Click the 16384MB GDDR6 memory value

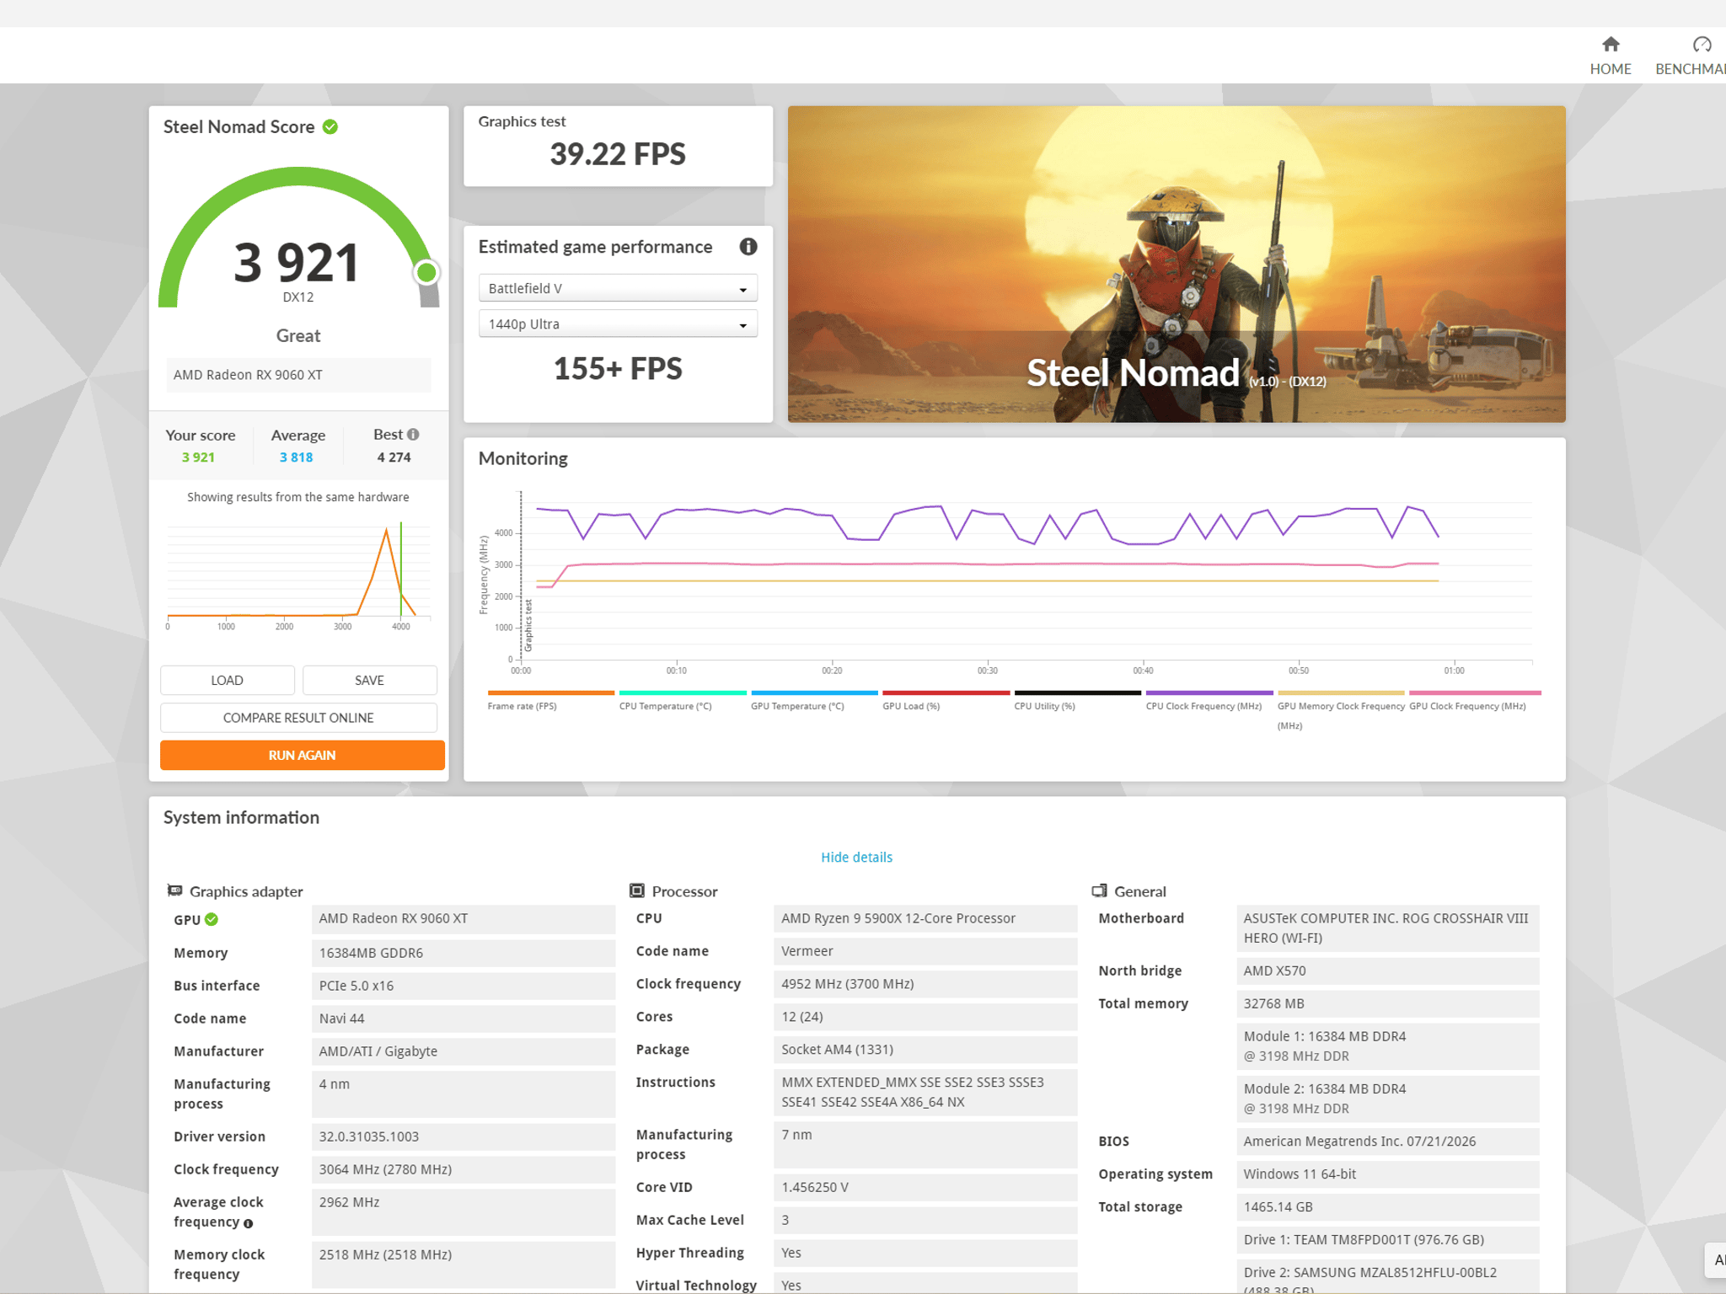pyautogui.click(x=464, y=953)
